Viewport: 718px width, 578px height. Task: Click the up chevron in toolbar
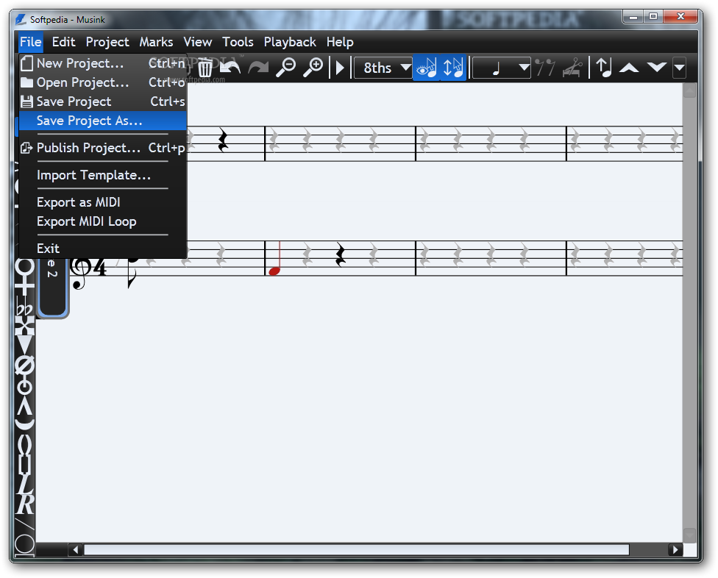[629, 68]
